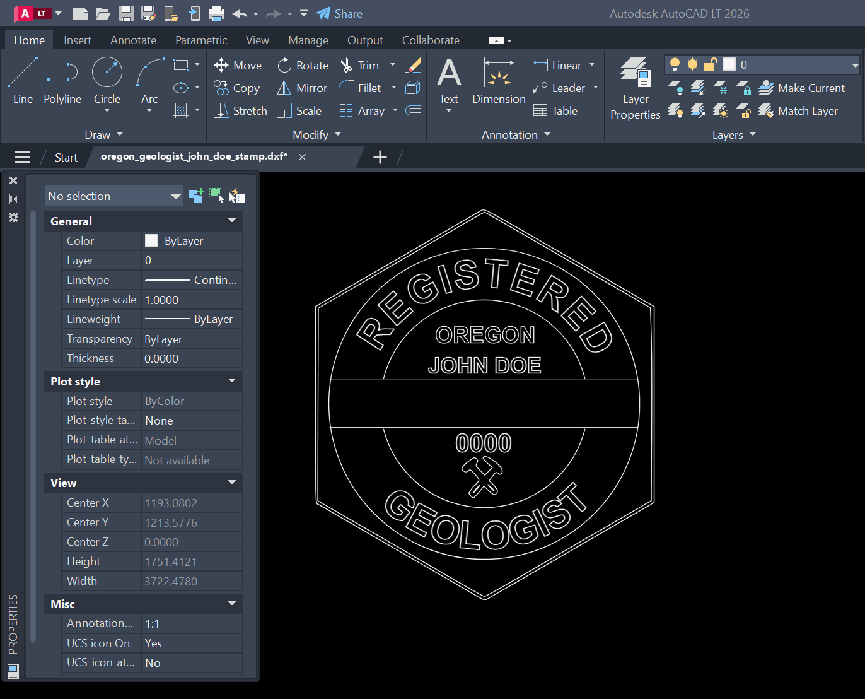Viewport: 865px width, 699px height.
Task: Open the Array dropdown arrow
Action: point(395,110)
